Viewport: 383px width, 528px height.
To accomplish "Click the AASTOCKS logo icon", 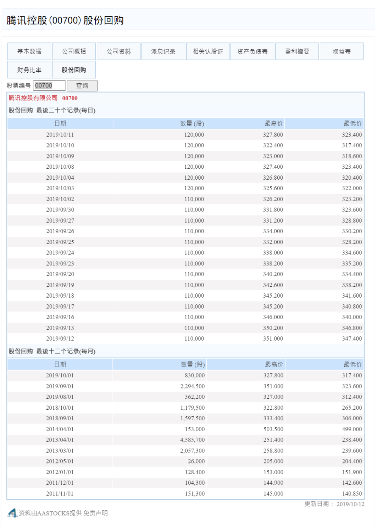I will click(12, 513).
